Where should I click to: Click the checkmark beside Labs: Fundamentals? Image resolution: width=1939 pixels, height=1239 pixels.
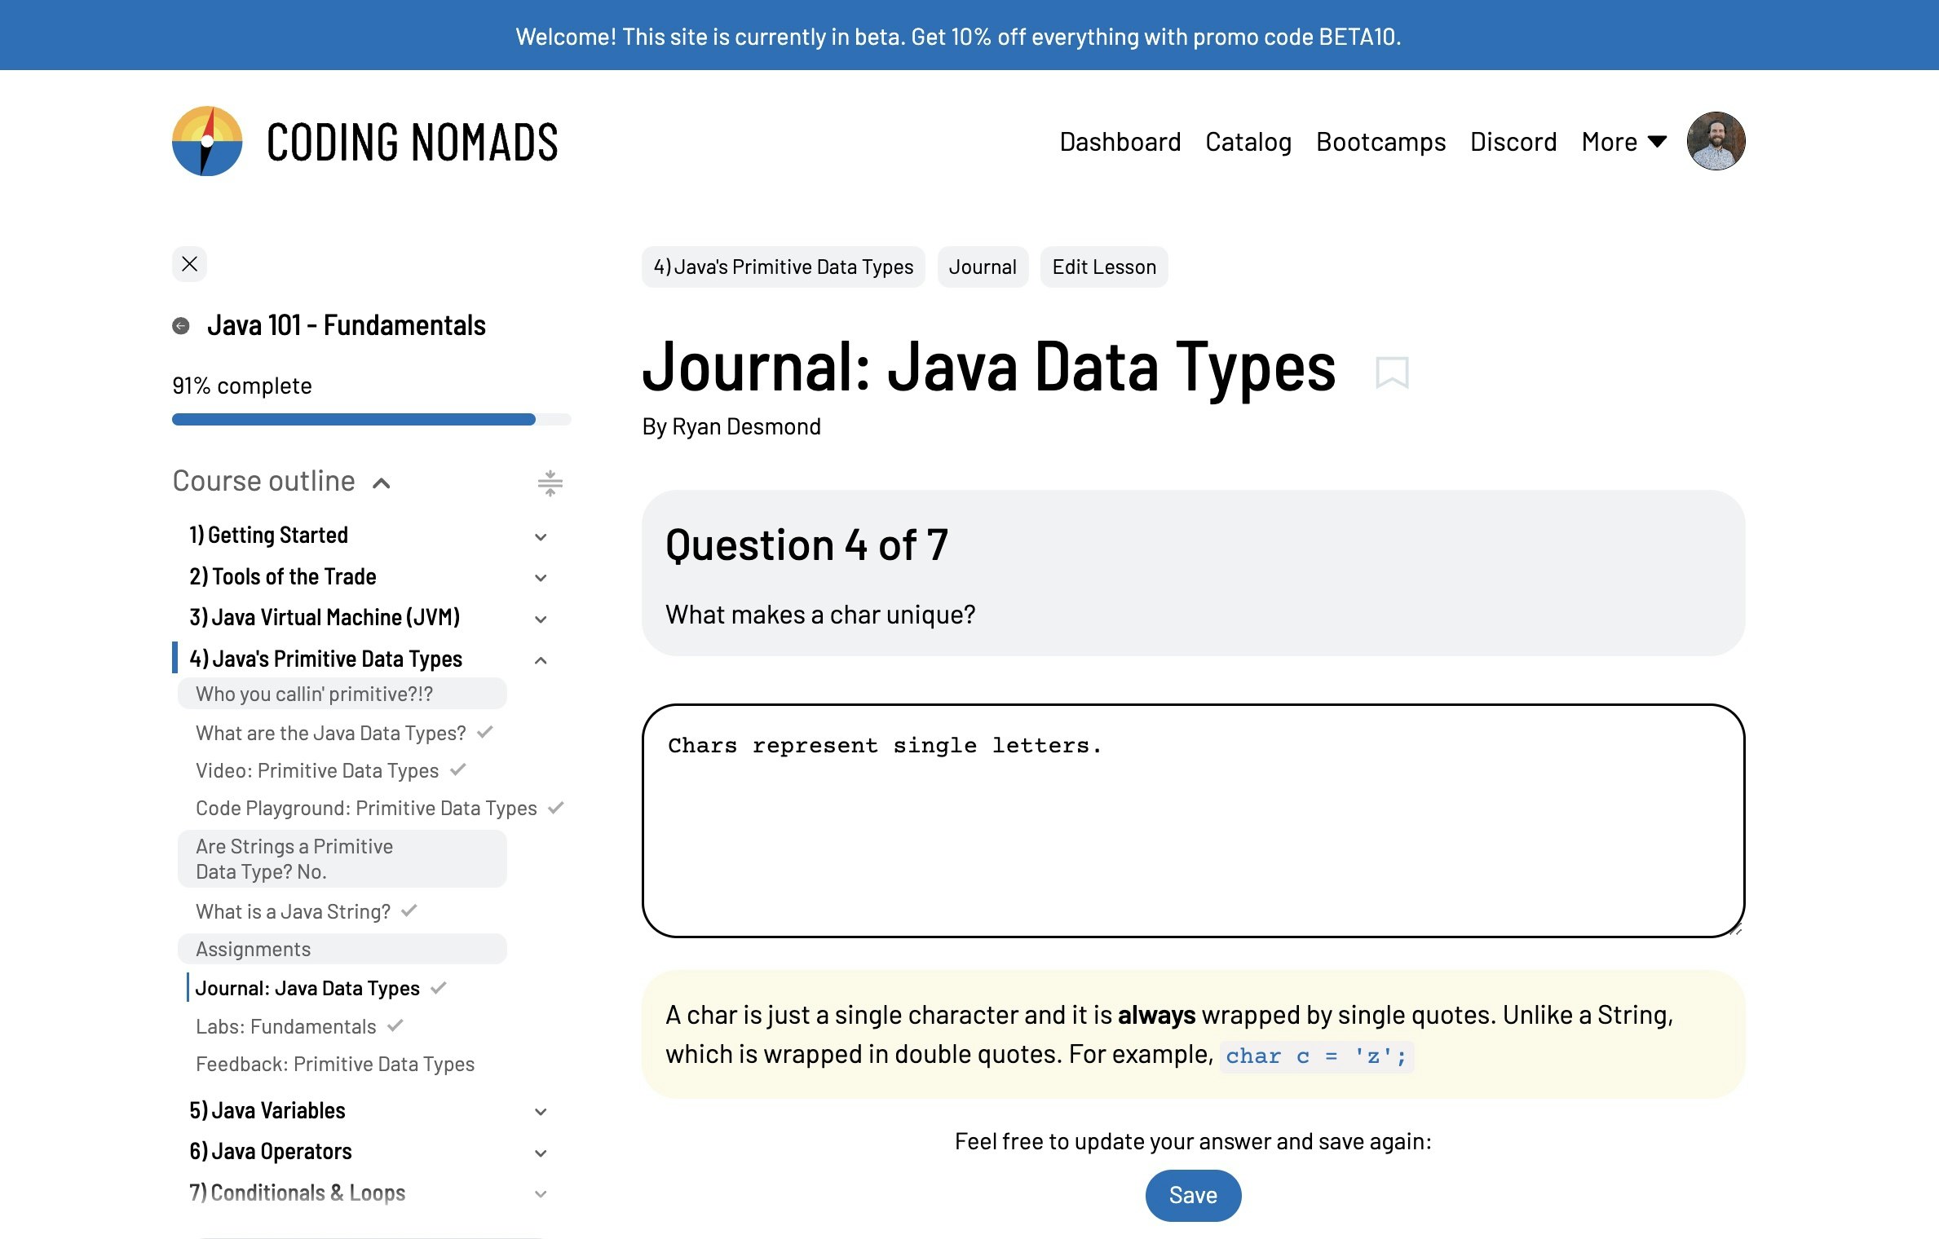[x=395, y=1025]
